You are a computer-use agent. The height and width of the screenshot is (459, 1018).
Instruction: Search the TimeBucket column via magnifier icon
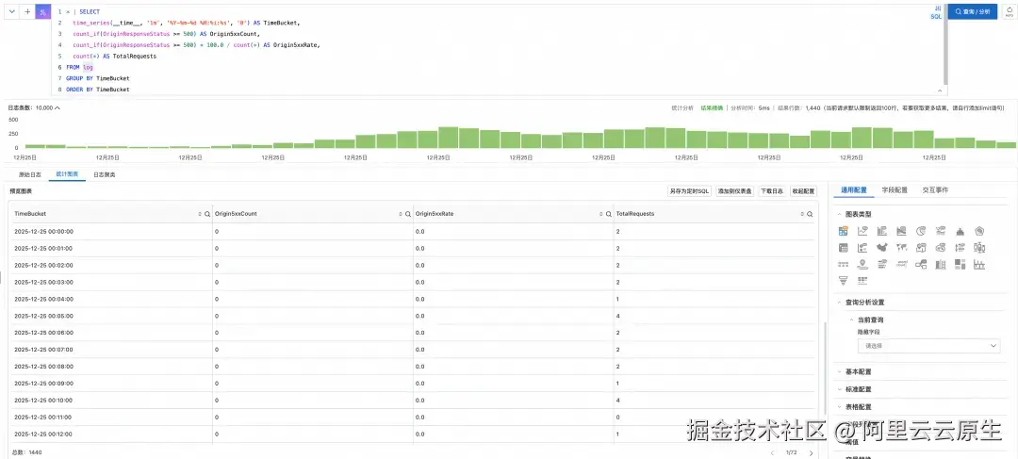coord(207,214)
